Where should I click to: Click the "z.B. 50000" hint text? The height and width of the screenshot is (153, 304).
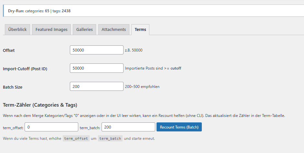(x=134, y=50)
